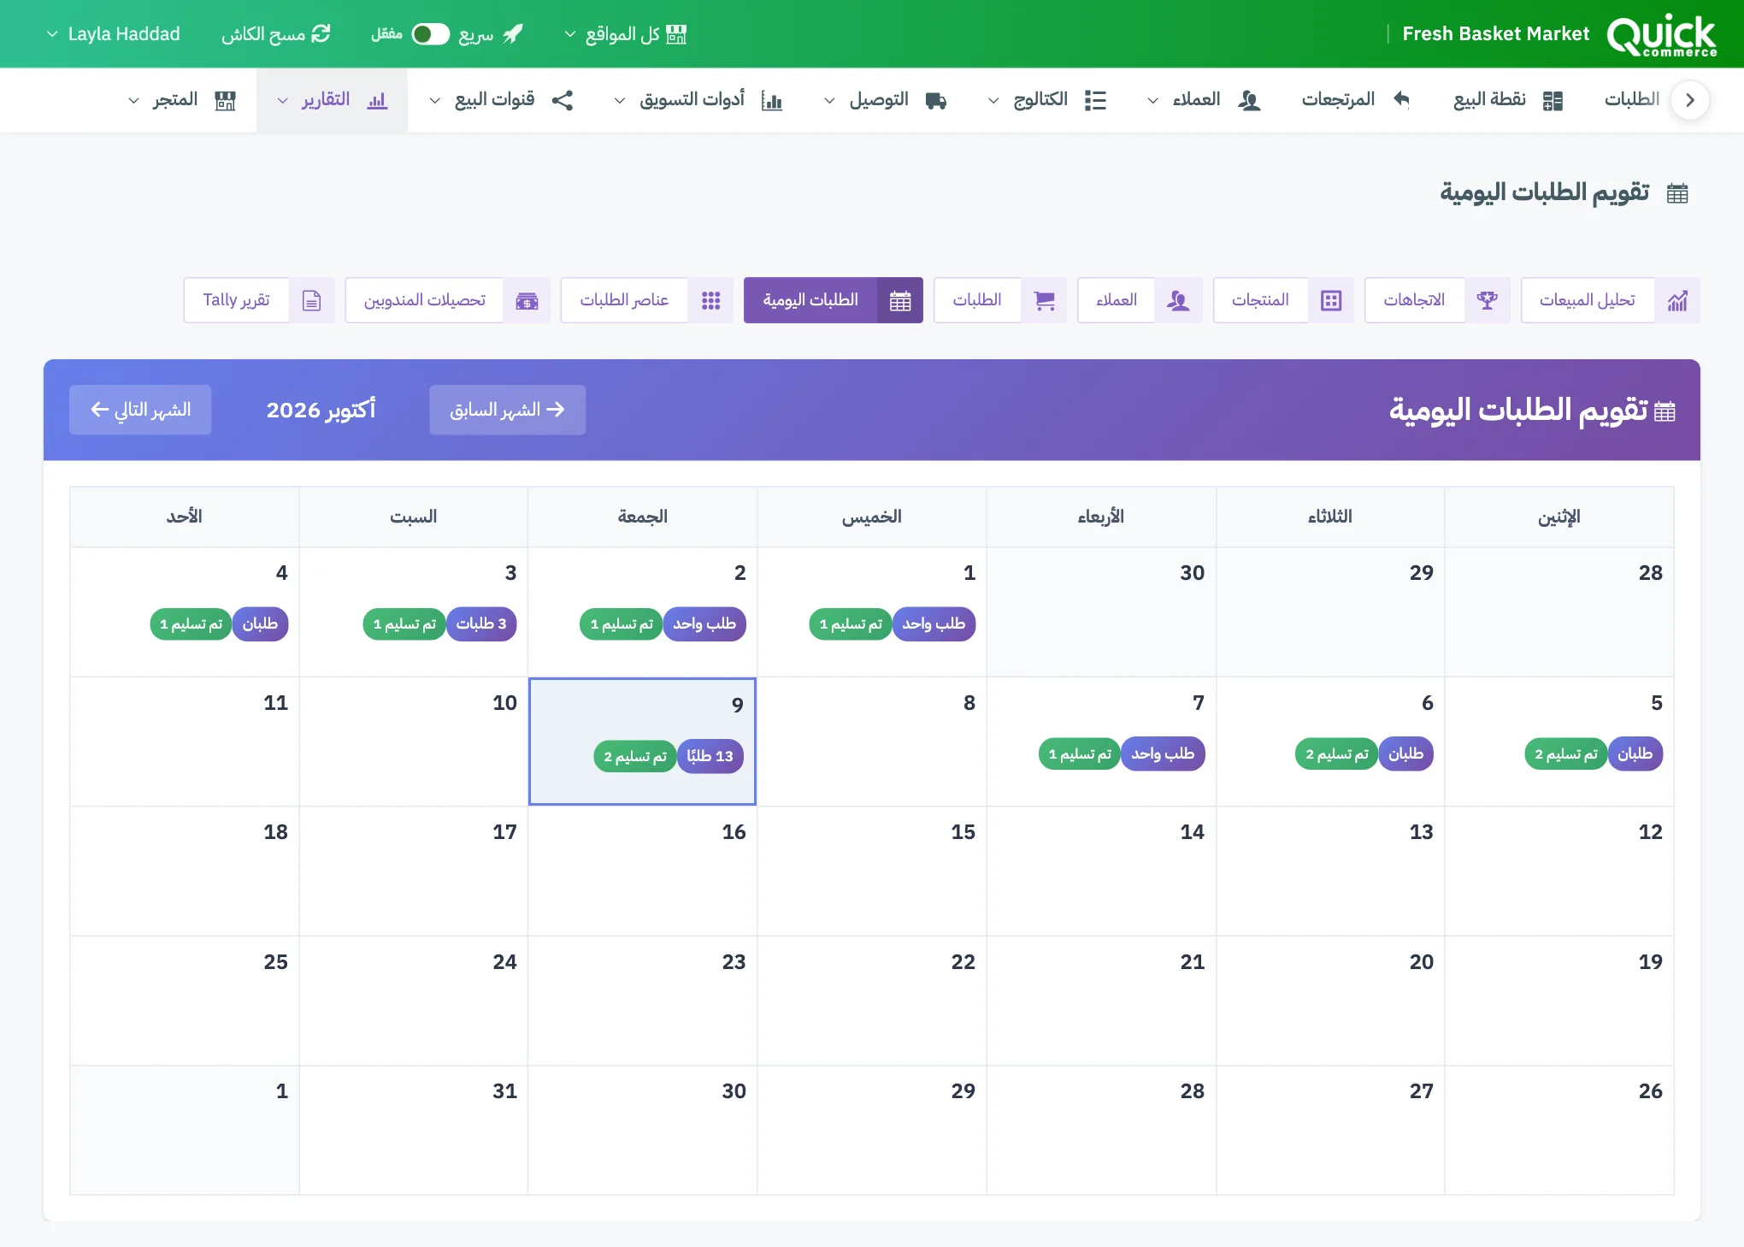The image size is (1744, 1247).
Task: Expand the المتجر store menu
Action: 181,100
